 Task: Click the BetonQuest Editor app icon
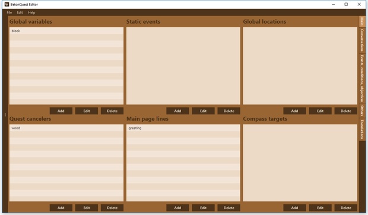(7, 4)
